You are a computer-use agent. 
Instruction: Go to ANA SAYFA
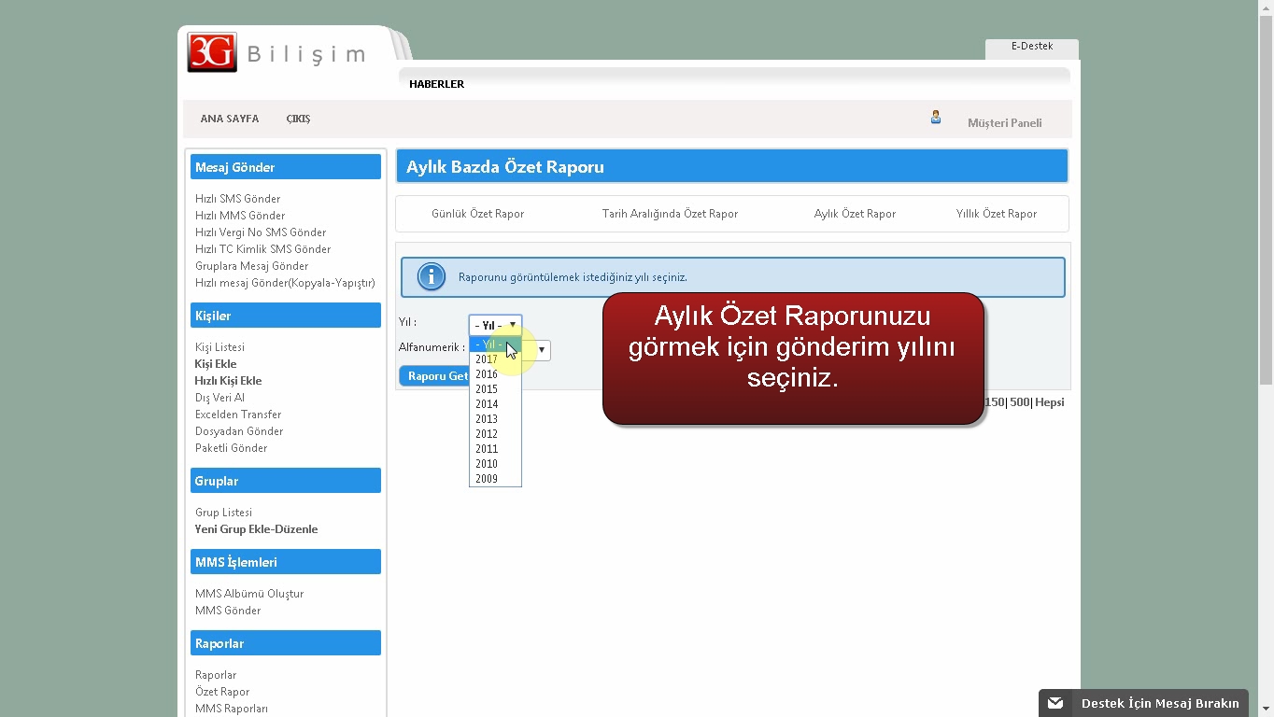click(229, 119)
